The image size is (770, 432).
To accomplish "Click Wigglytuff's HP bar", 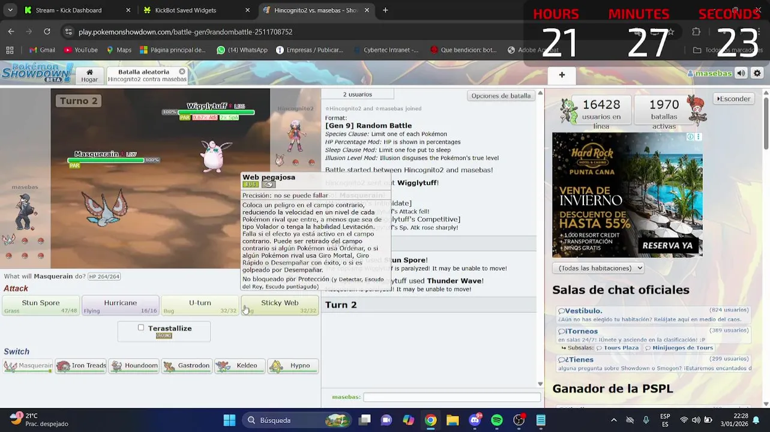I will coord(217,112).
